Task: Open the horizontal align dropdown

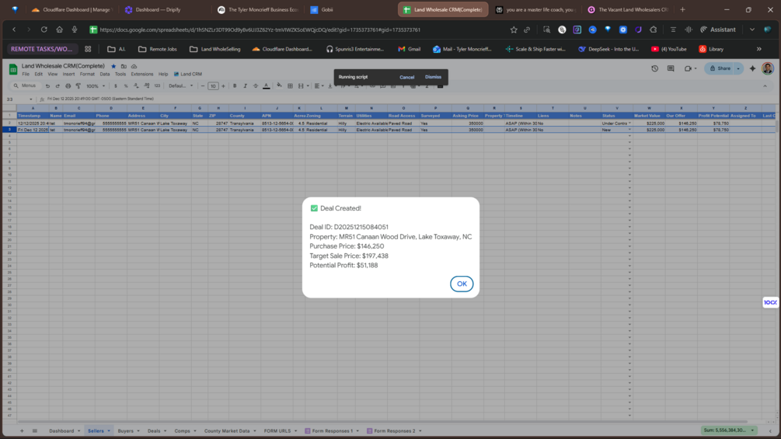Action: [x=319, y=86]
